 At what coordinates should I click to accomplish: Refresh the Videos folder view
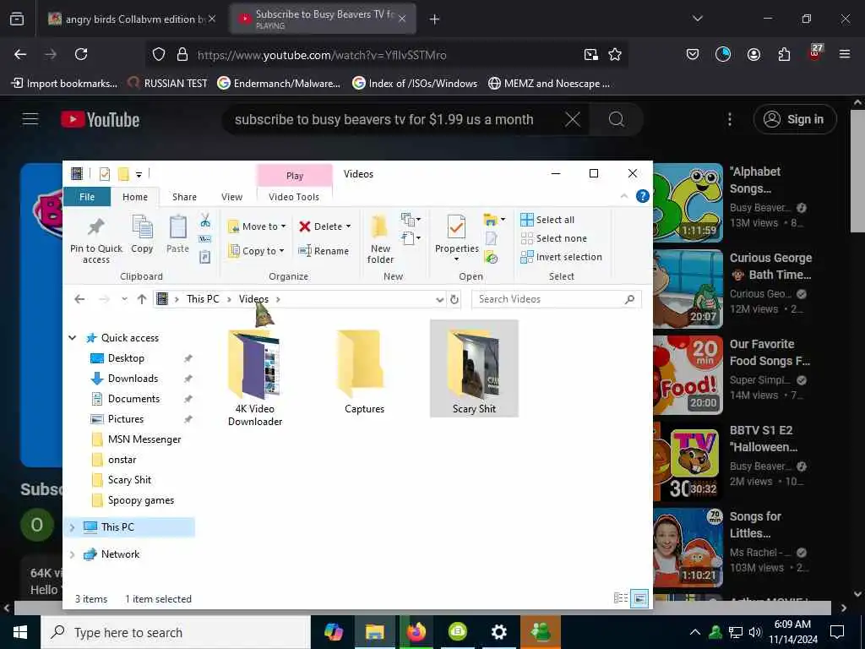pyautogui.click(x=454, y=299)
